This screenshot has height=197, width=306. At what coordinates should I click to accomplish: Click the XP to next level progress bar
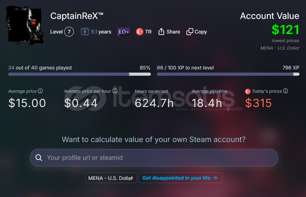tap(228, 74)
